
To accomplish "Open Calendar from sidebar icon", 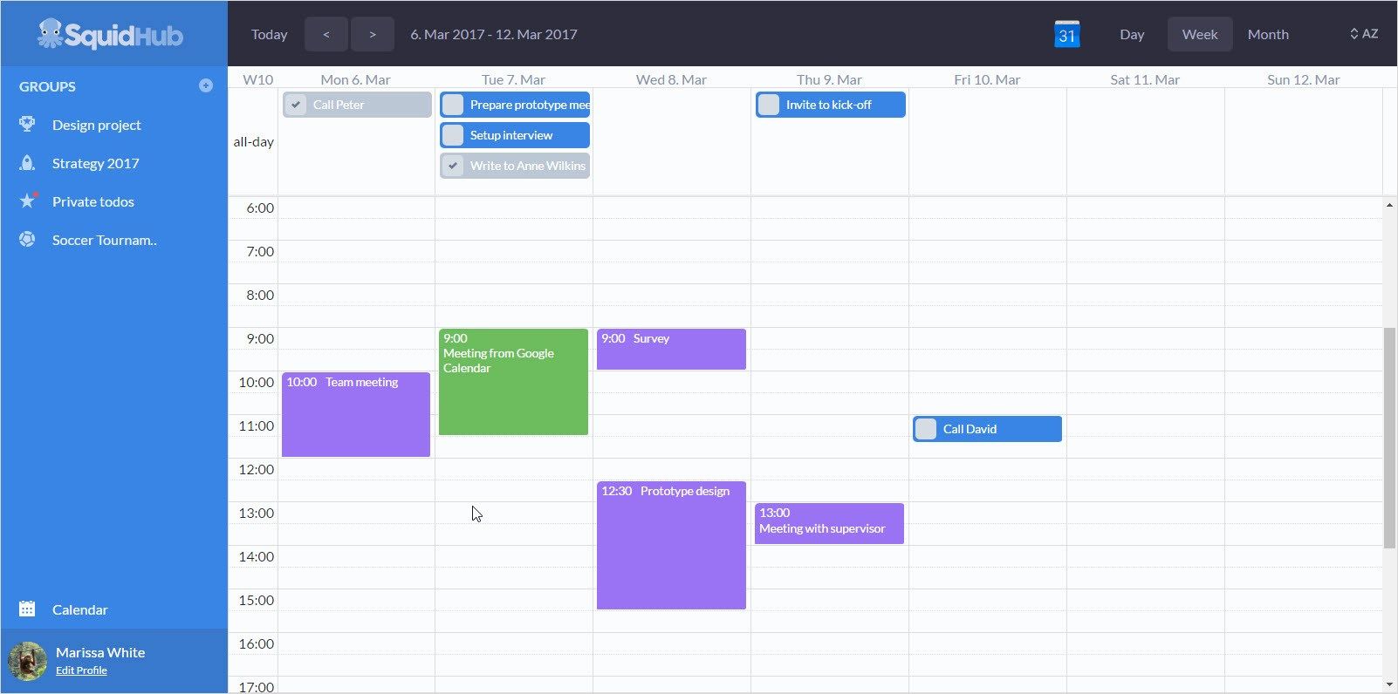I will coord(27,609).
